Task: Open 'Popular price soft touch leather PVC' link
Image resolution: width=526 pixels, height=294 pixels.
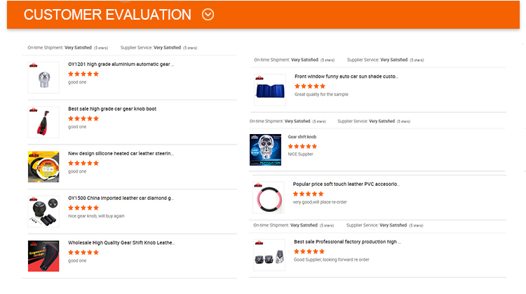Action: coord(346,184)
